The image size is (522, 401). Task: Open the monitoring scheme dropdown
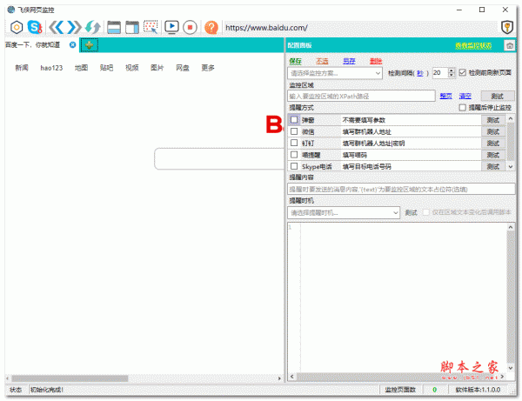coord(335,73)
